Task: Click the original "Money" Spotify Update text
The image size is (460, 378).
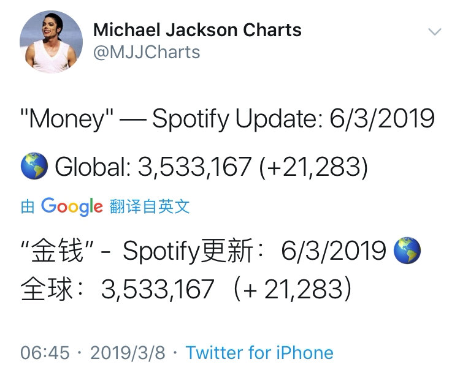Action: [x=228, y=119]
